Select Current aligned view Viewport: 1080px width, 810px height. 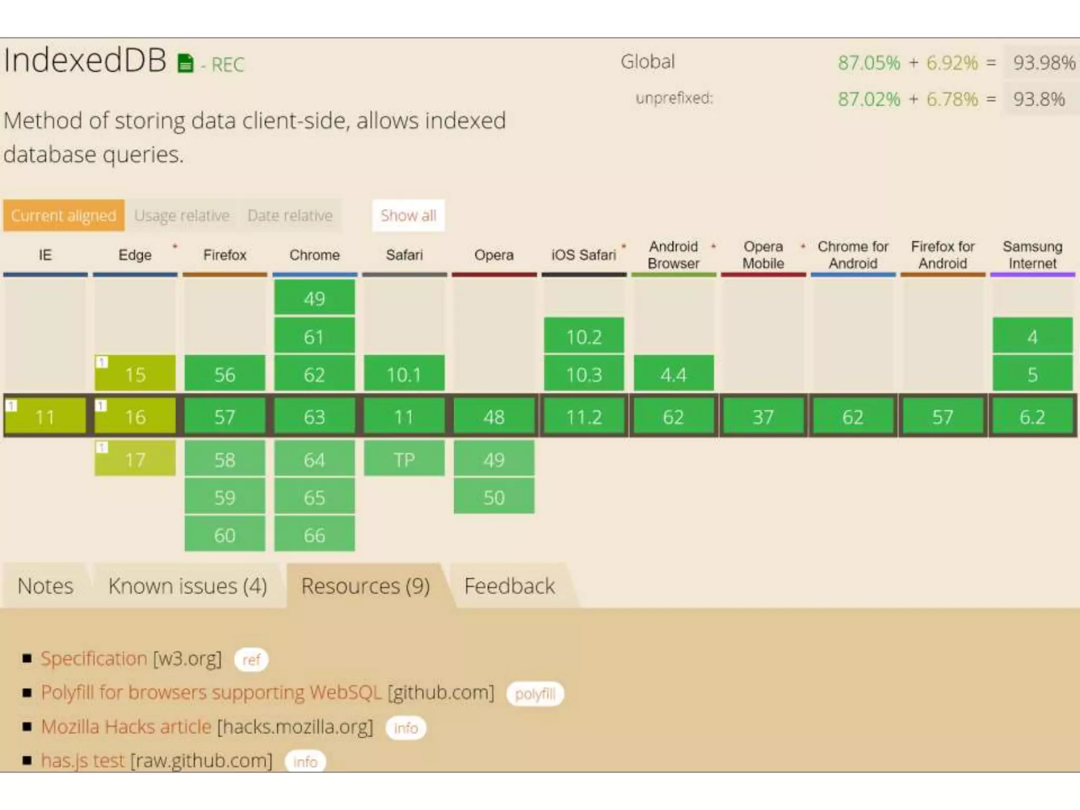pyautogui.click(x=64, y=215)
